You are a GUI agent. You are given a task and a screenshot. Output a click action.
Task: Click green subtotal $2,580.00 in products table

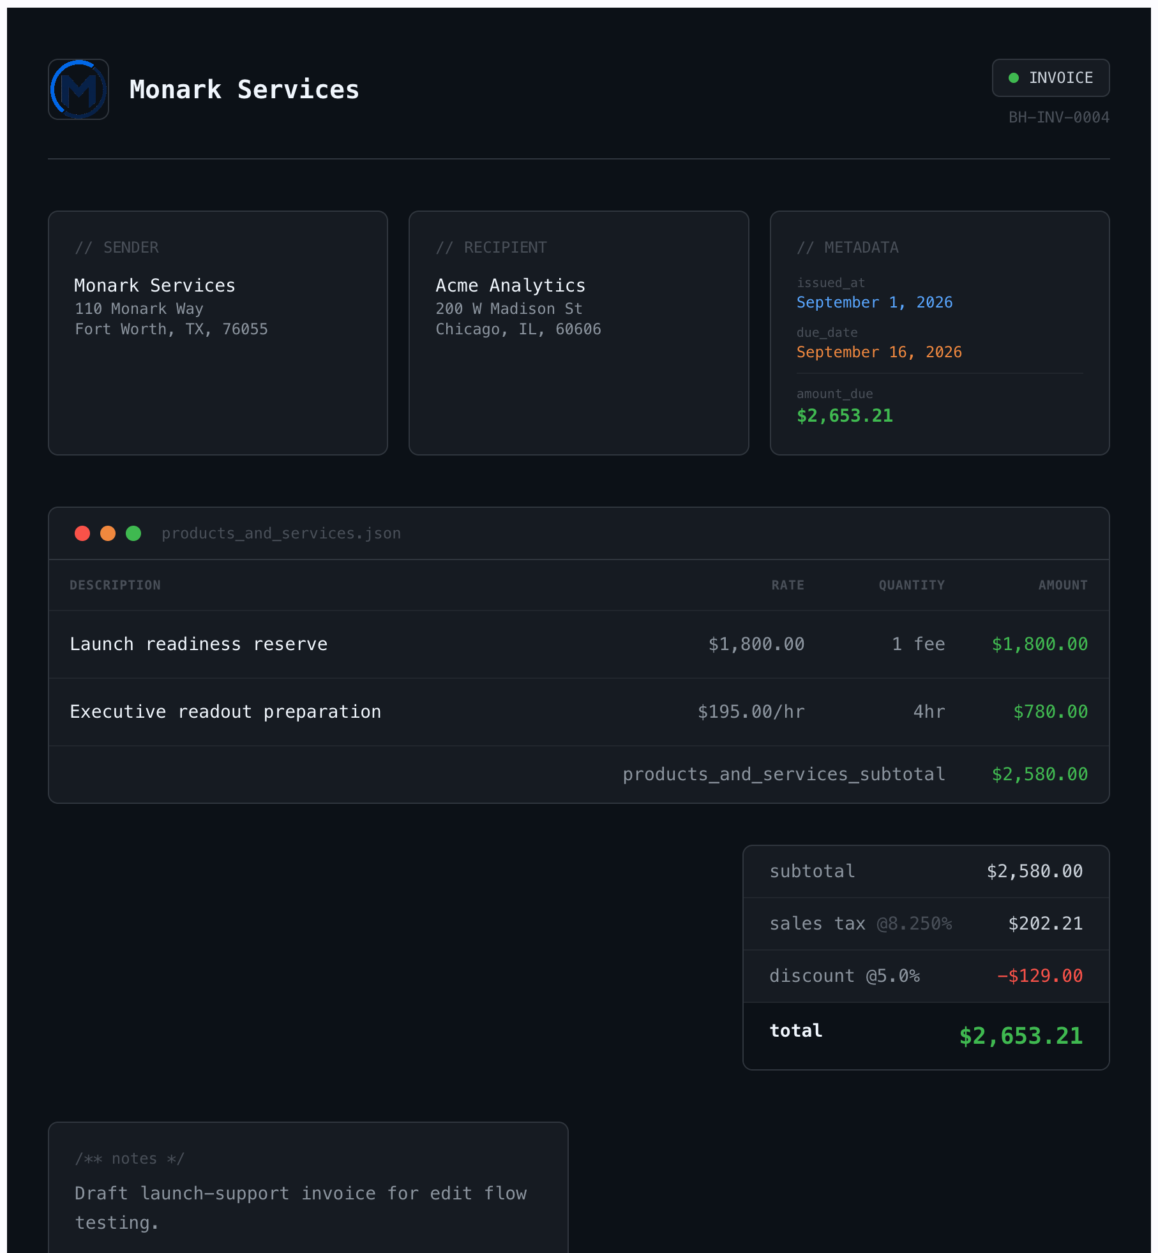coord(1039,775)
